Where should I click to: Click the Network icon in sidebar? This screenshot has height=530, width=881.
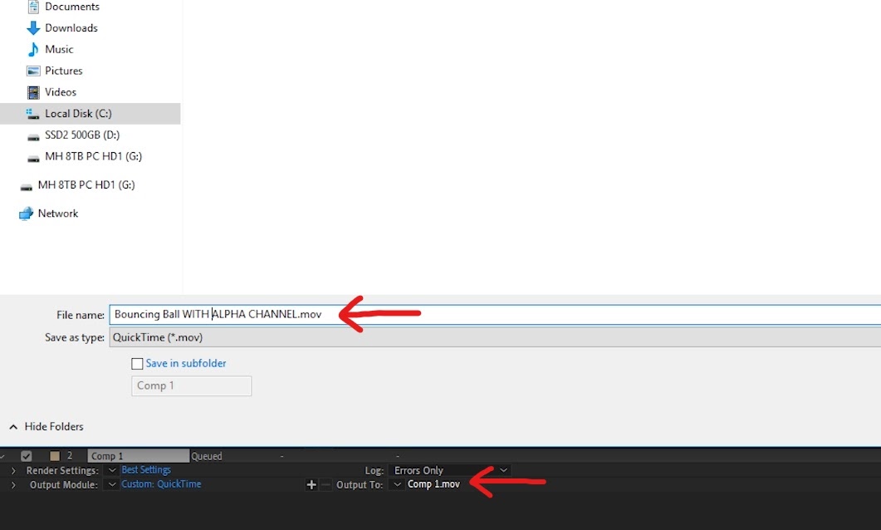(26, 213)
